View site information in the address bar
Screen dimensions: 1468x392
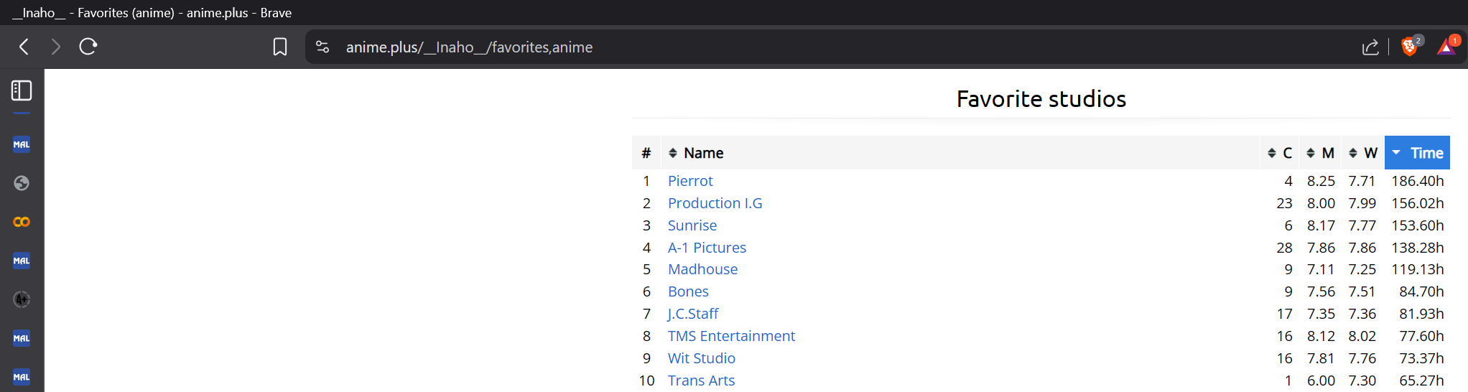click(x=322, y=47)
